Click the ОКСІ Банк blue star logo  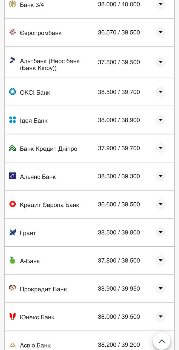[x=13, y=92]
